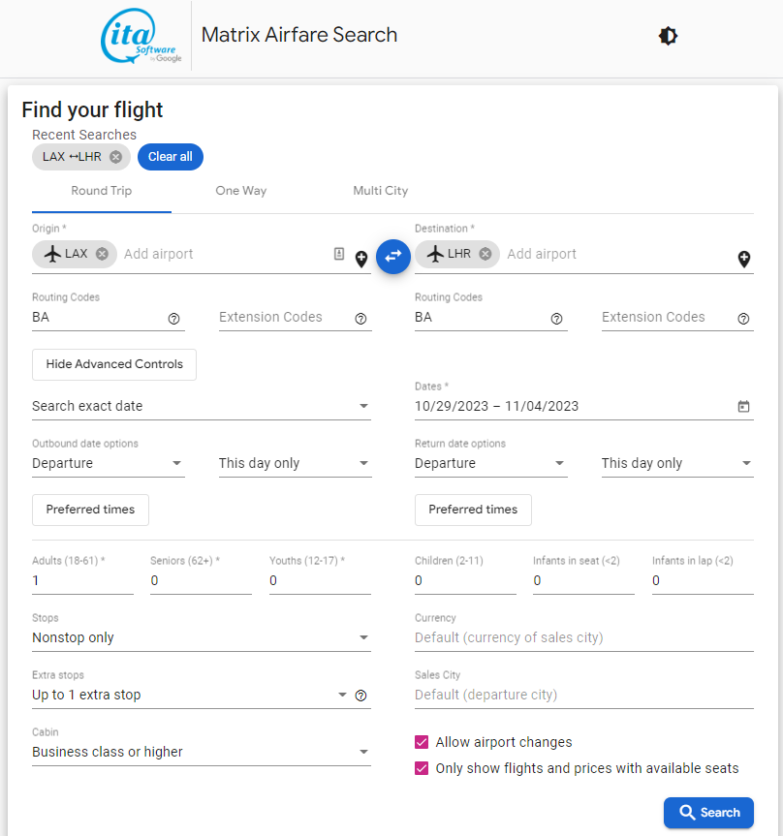Expand the Cabin class dropdown
The image size is (783, 836).
point(202,752)
